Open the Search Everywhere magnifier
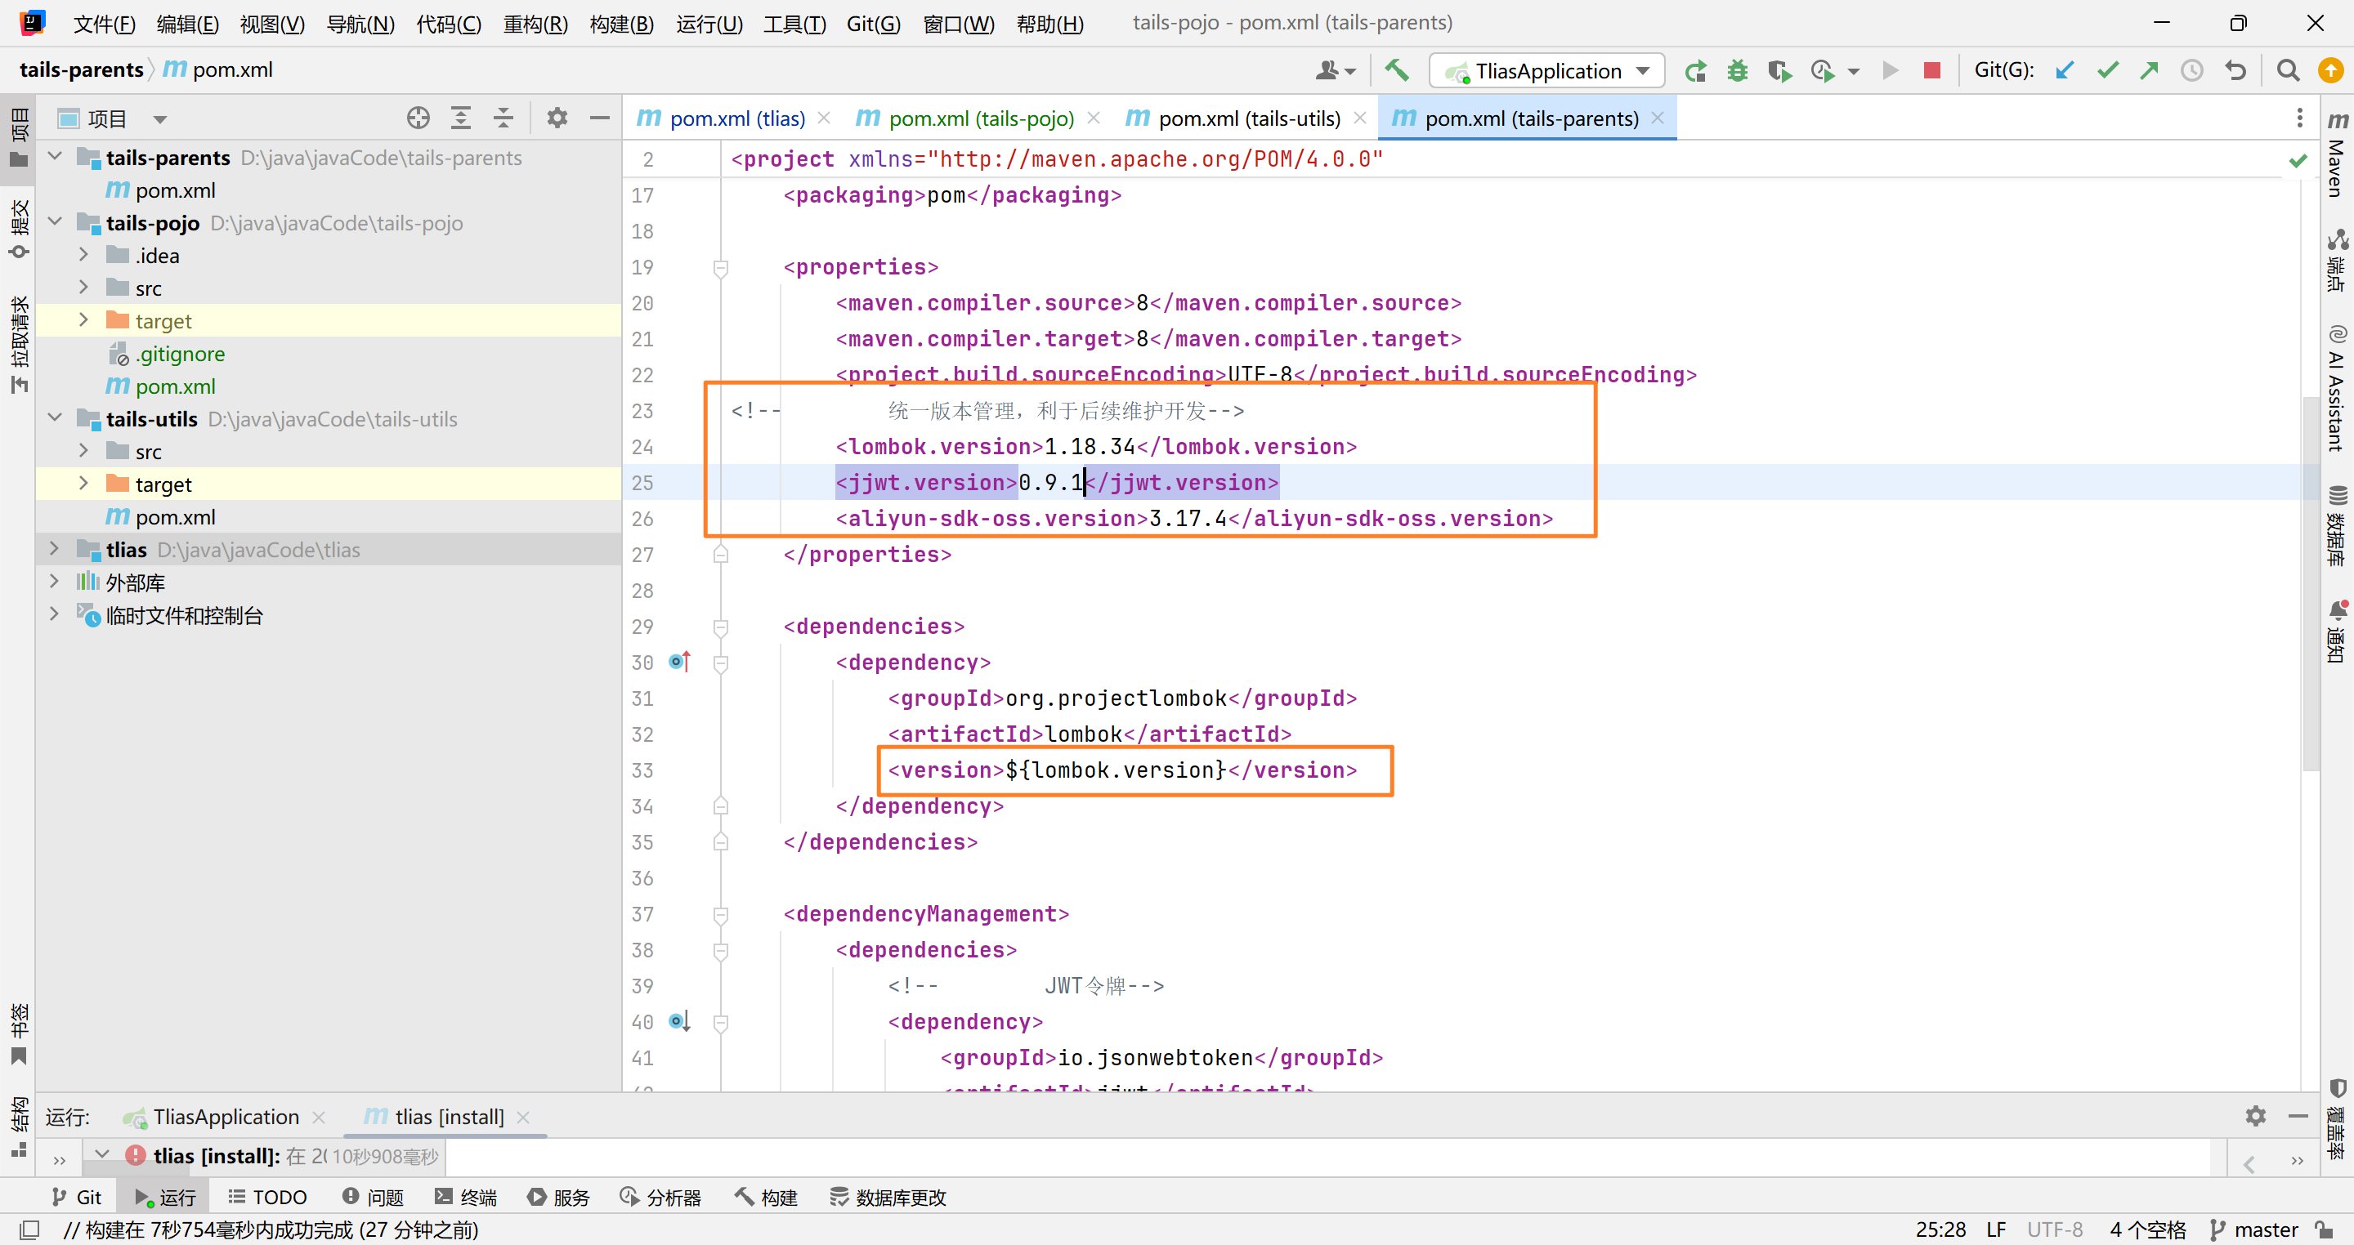This screenshot has height=1245, width=2354. tap(2287, 70)
